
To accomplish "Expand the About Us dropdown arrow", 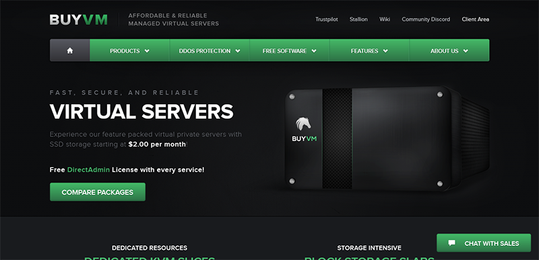I will click(466, 51).
